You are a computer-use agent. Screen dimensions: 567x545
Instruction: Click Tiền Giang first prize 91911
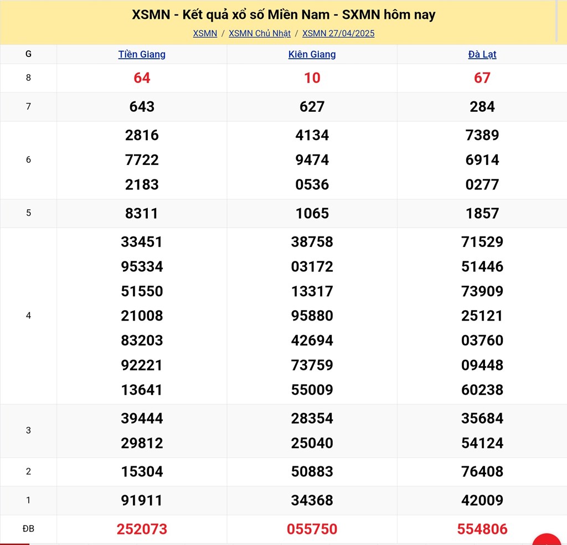tap(142, 500)
